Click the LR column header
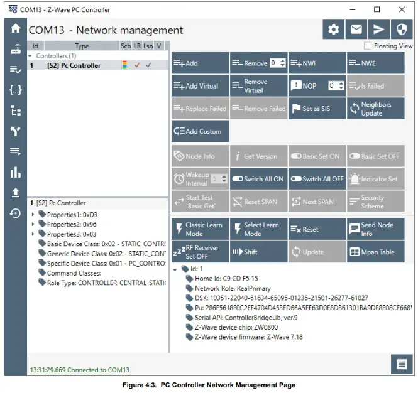Image resolution: width=418 pixels, height=393 pixels. pos(137,46)
